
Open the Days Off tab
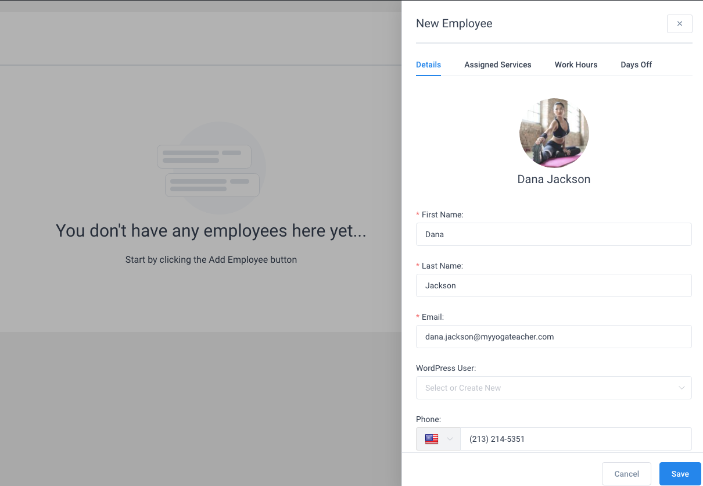pos(636,65)
